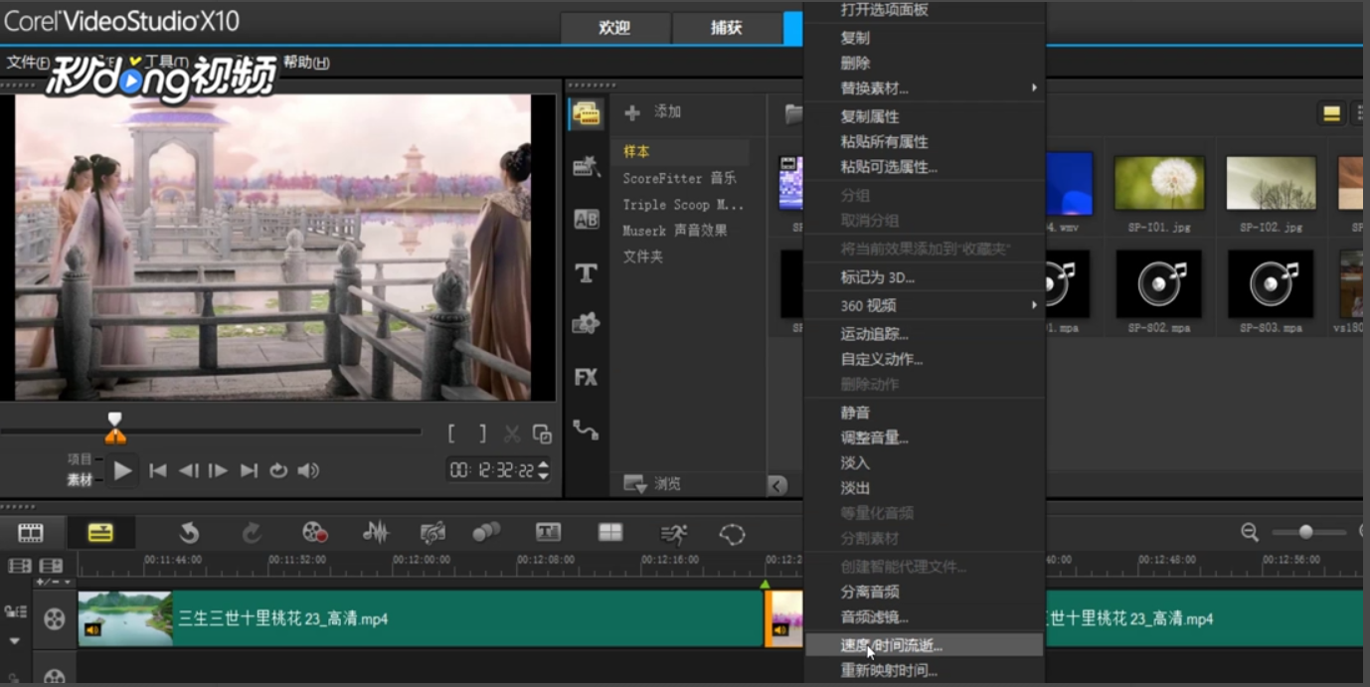Screen dimensions: 1370x687
Task: Open the Subtitle Editor
Action: coord(549,533)
